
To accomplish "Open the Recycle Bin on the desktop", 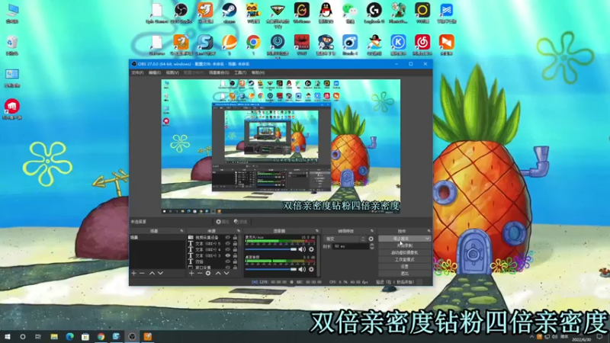I will [x=12, y=45].
